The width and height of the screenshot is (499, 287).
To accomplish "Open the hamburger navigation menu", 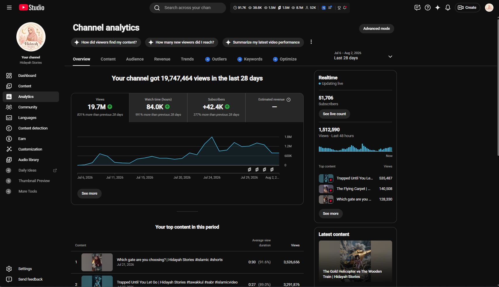I will 9,8.
